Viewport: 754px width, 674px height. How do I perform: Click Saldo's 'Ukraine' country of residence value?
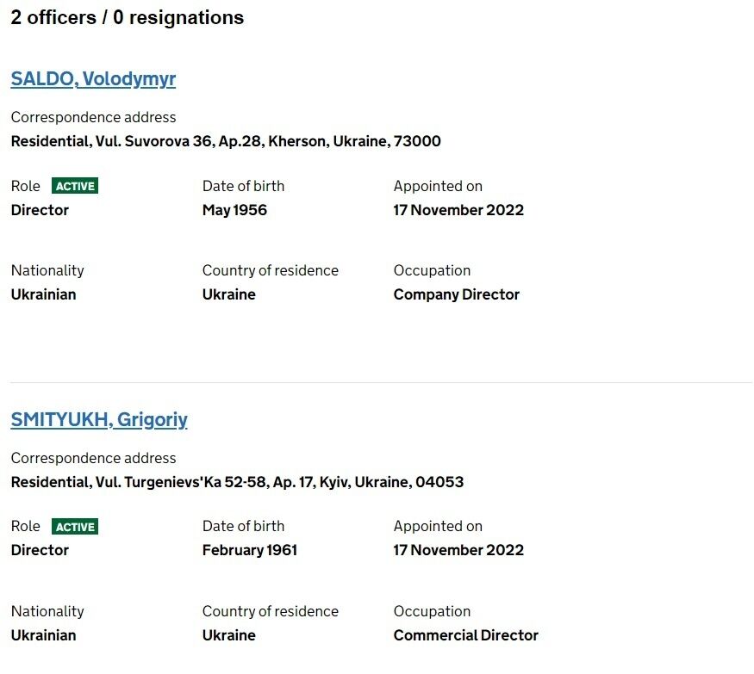[229, 294]
